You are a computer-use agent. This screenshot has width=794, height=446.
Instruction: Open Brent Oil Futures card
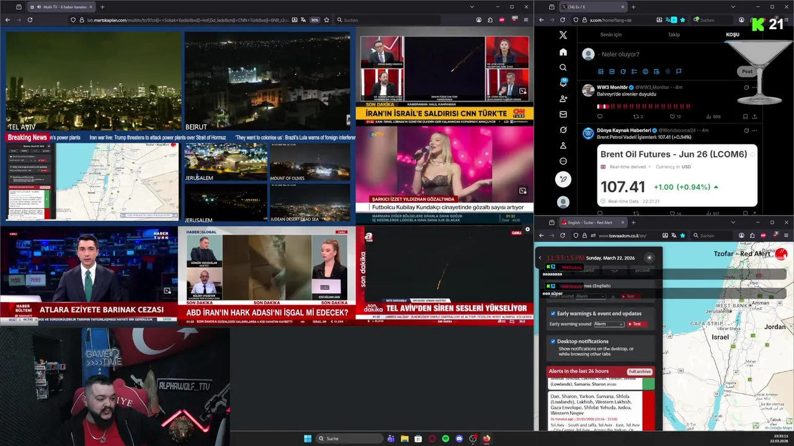(677, 175)
